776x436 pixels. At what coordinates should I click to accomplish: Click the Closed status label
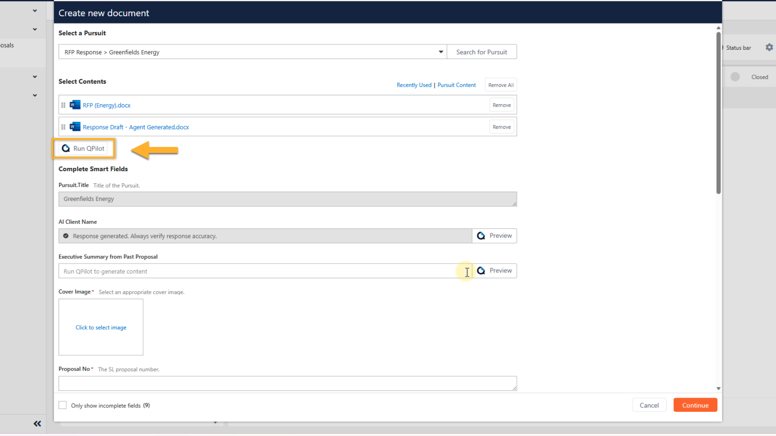[759, 77]
